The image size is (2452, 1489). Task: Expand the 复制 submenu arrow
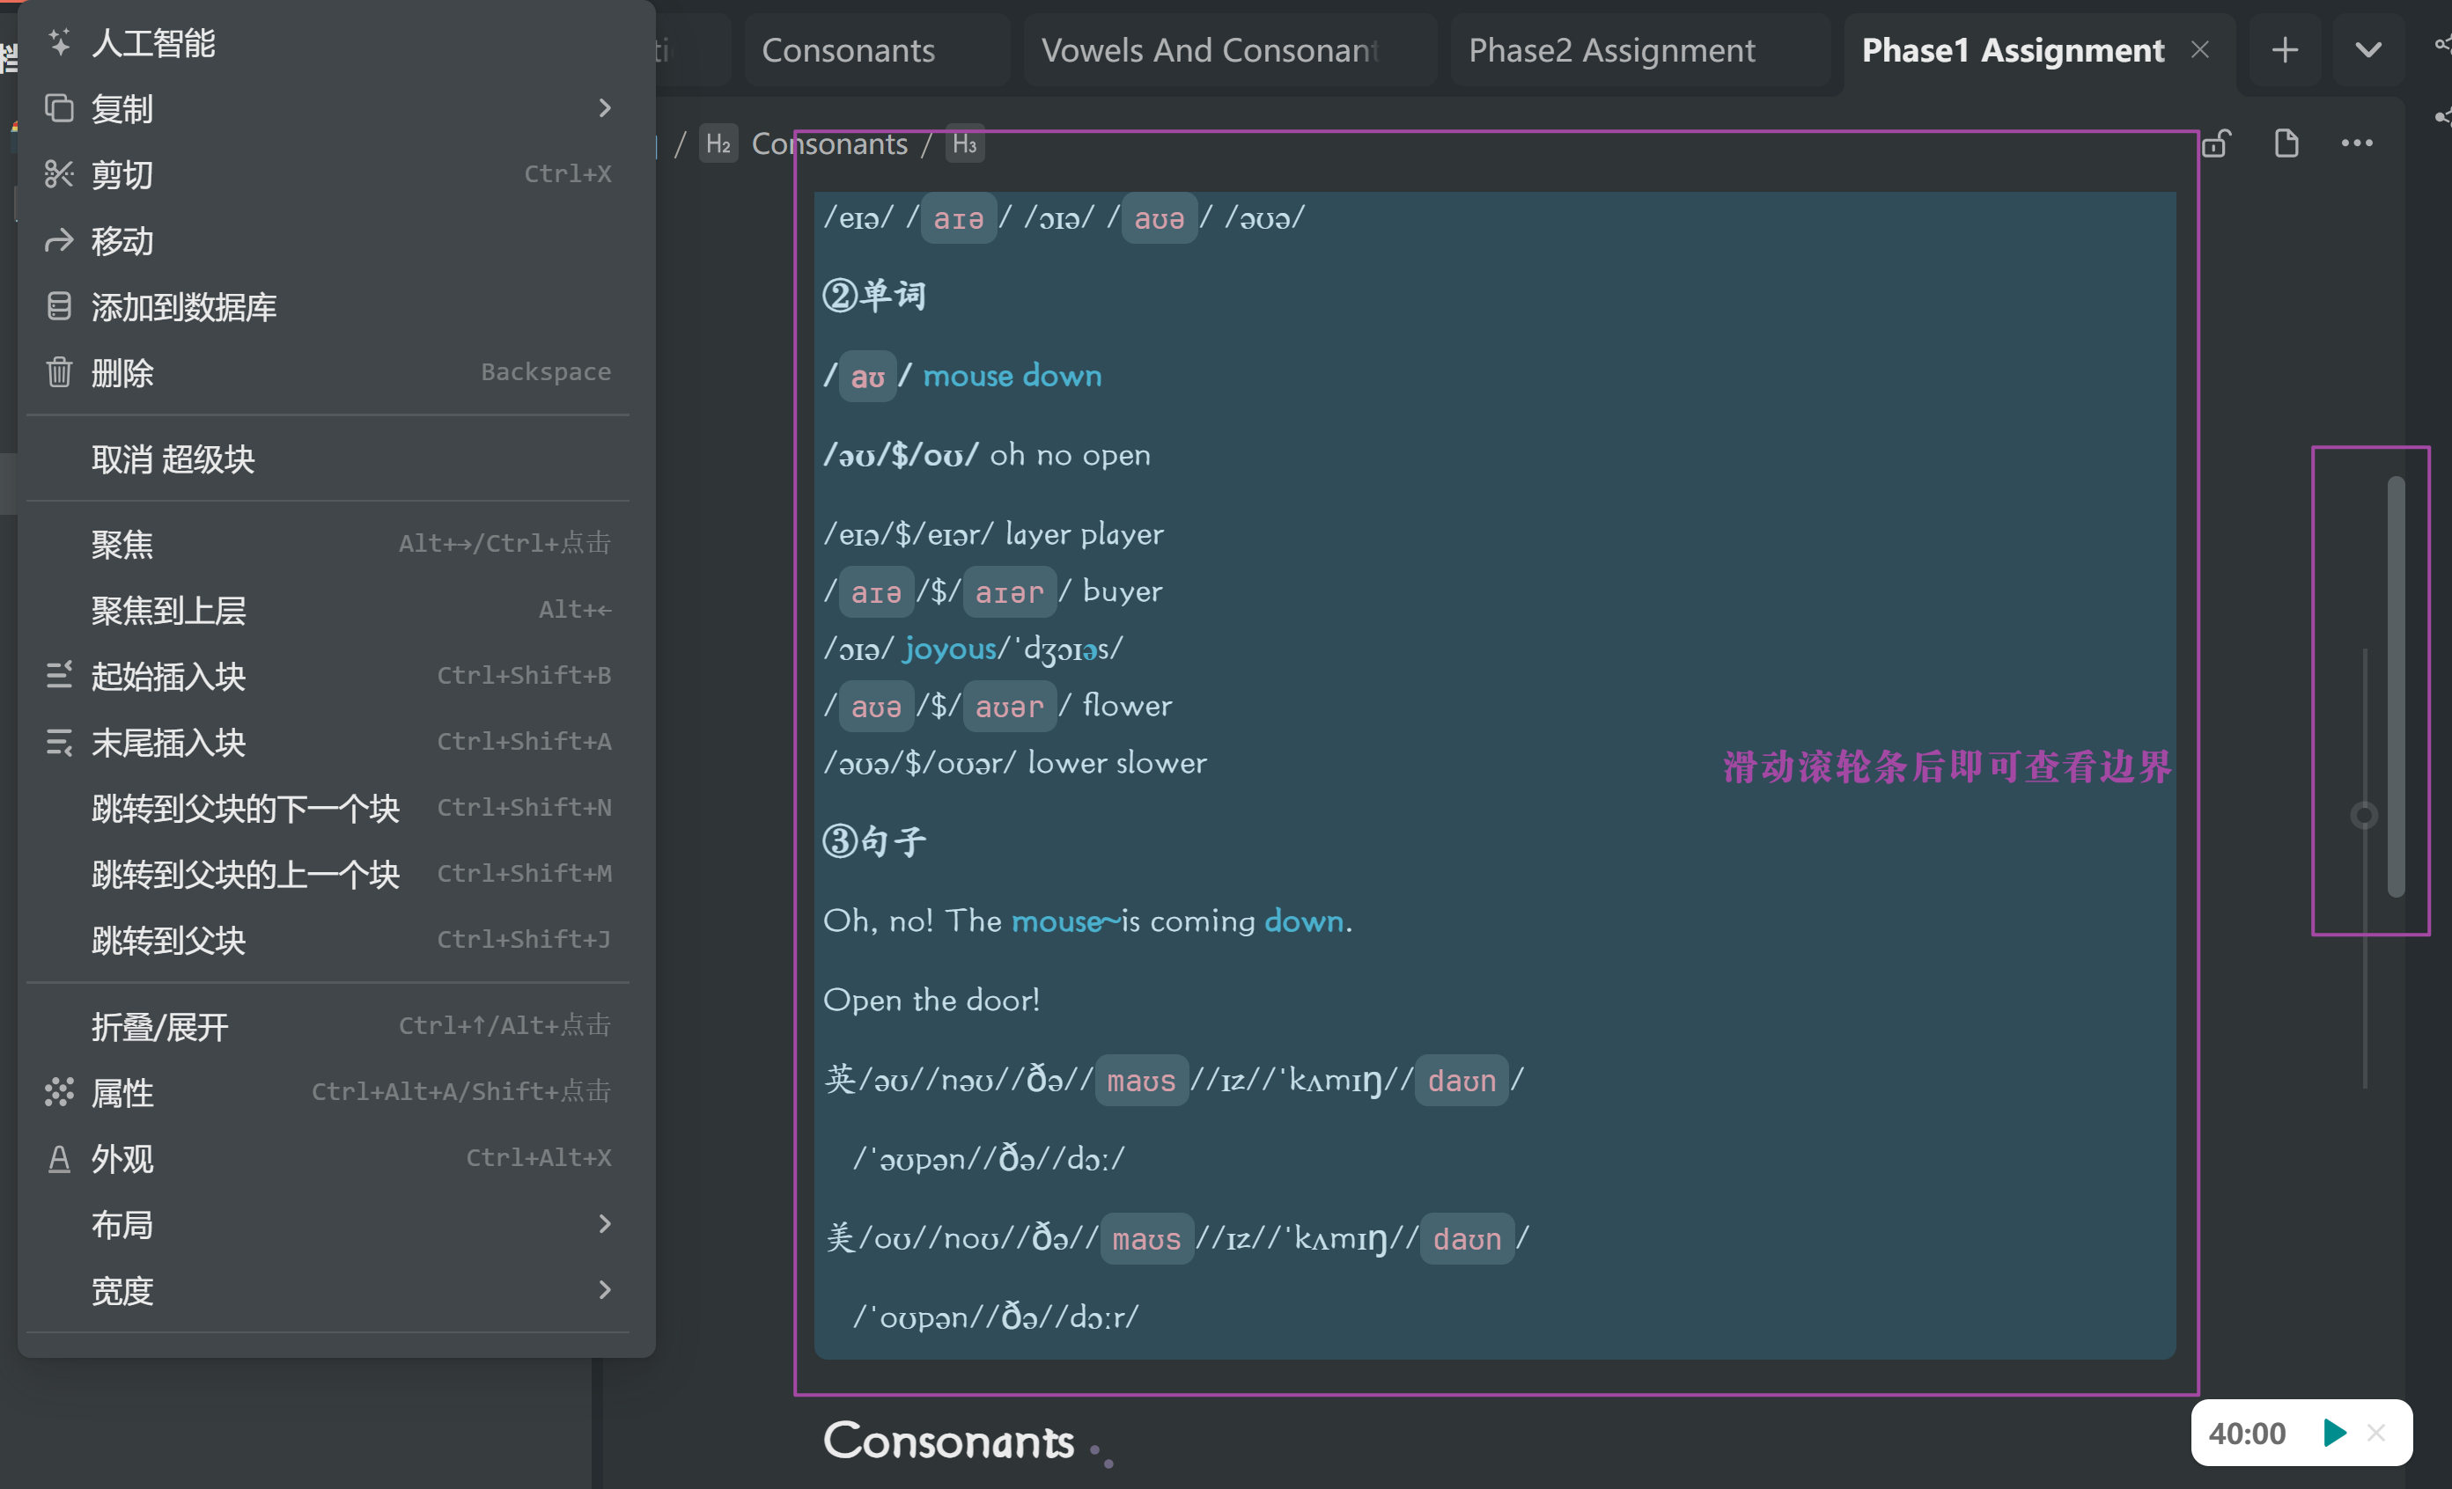[x=605, y=108]
